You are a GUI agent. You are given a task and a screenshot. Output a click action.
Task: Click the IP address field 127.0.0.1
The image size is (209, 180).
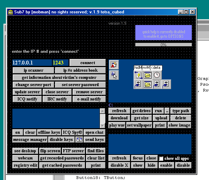(32, 63)
